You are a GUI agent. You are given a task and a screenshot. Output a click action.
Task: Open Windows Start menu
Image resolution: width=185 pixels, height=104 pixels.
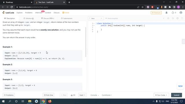[x=3, y=101]
